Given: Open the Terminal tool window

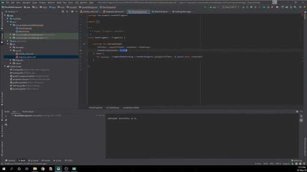Looking at the screenshot, I should pyautogui.click(x=10, y=161).
